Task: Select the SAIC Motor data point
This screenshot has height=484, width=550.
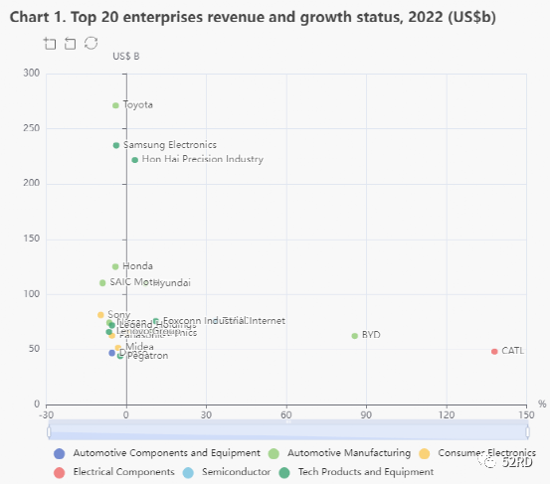Action: (102, 283)
